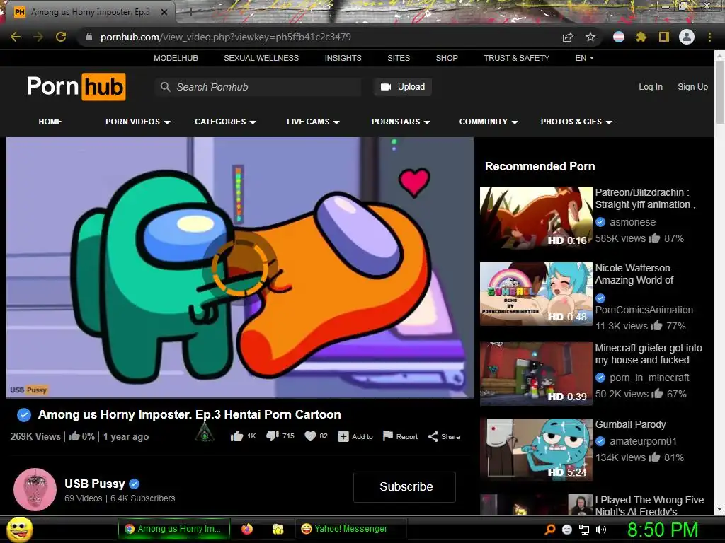The image size is (725, 543).
Task: Open the channel's round avatar image
Action: [35, 489]
